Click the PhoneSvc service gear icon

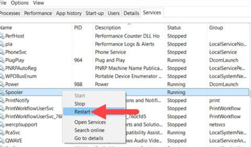(x=2, y=52)
